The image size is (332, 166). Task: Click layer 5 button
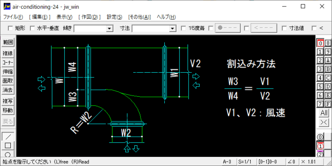tap(320, 86)
